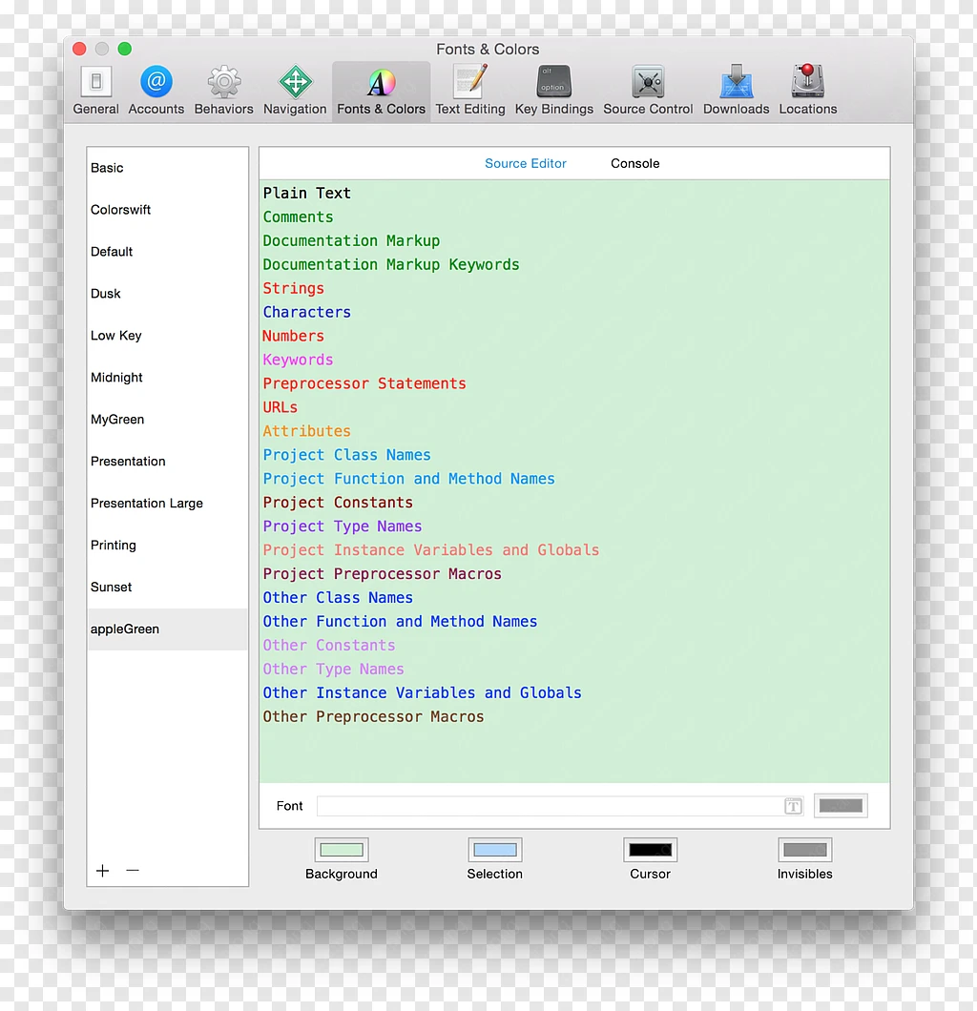Image resolution: width=977 pixels, height=1011 pixels.
Task: Open the Behaviors gear pane
Action: (x=224, y=91)
